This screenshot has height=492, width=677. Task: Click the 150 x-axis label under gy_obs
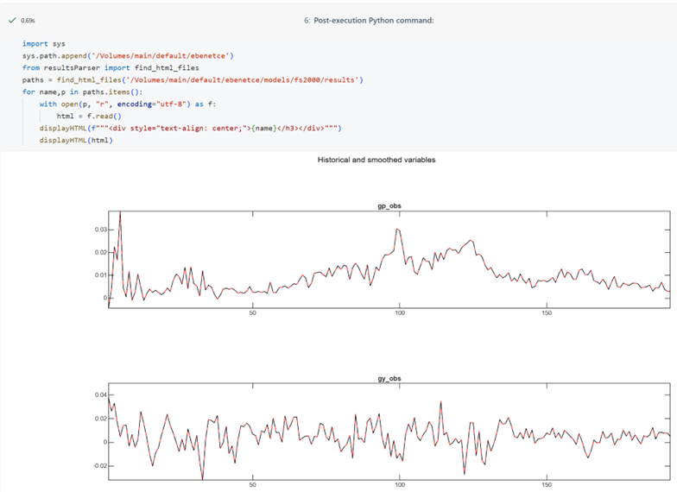coord(547,485)
